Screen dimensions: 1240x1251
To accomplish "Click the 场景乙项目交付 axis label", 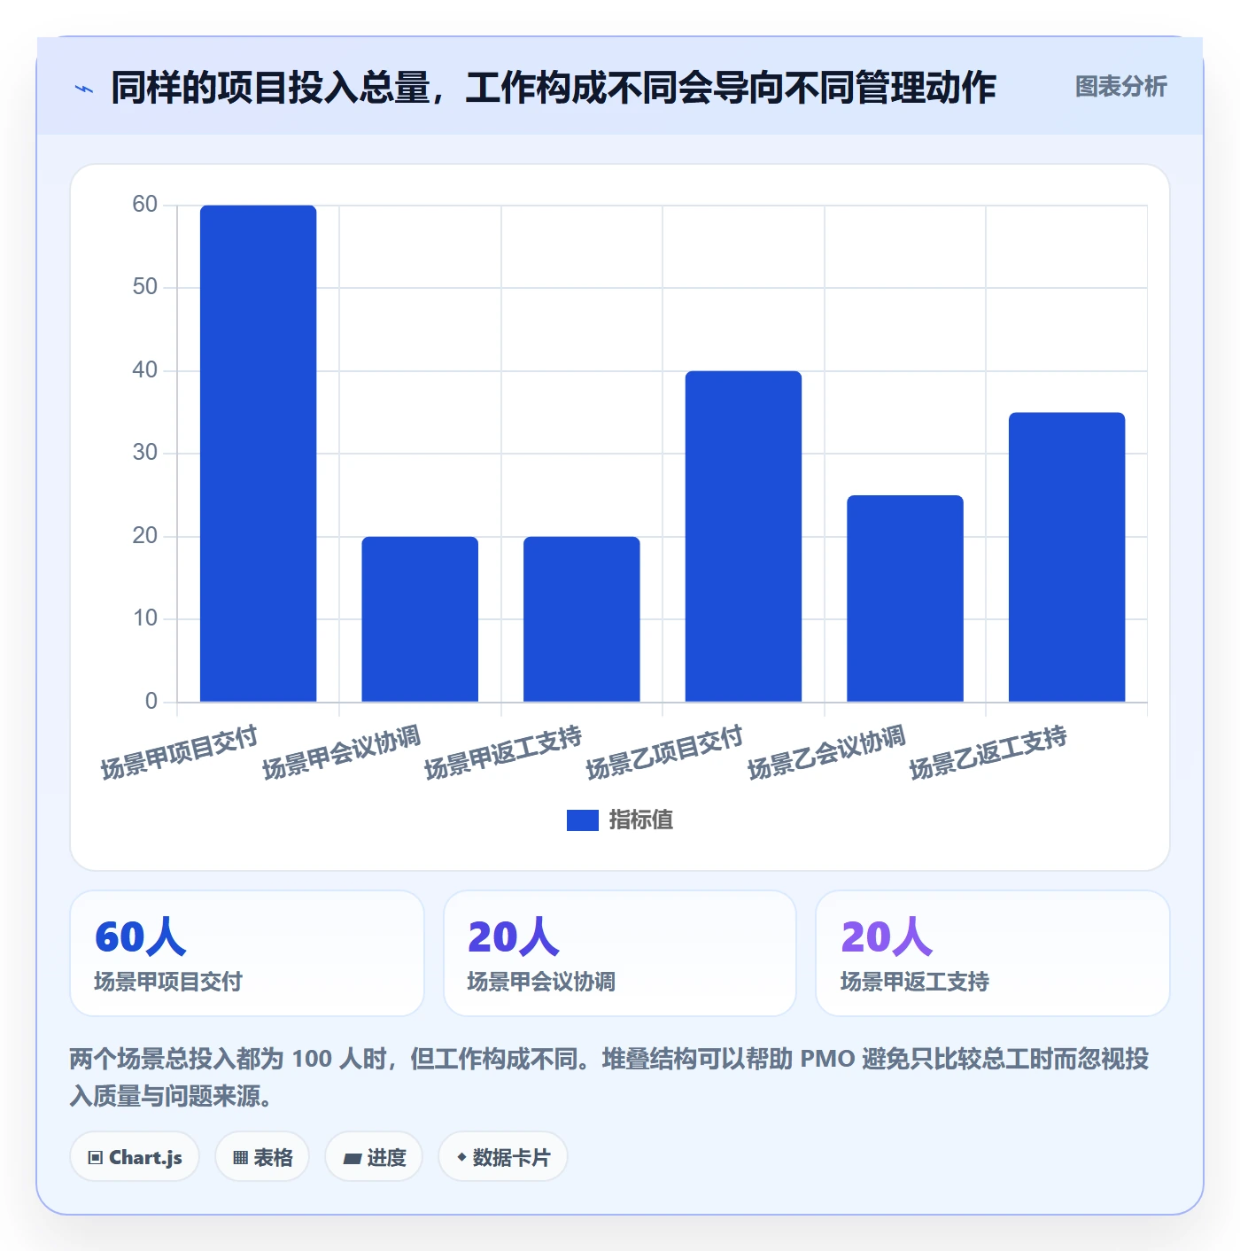I will (x=664, y=752).
